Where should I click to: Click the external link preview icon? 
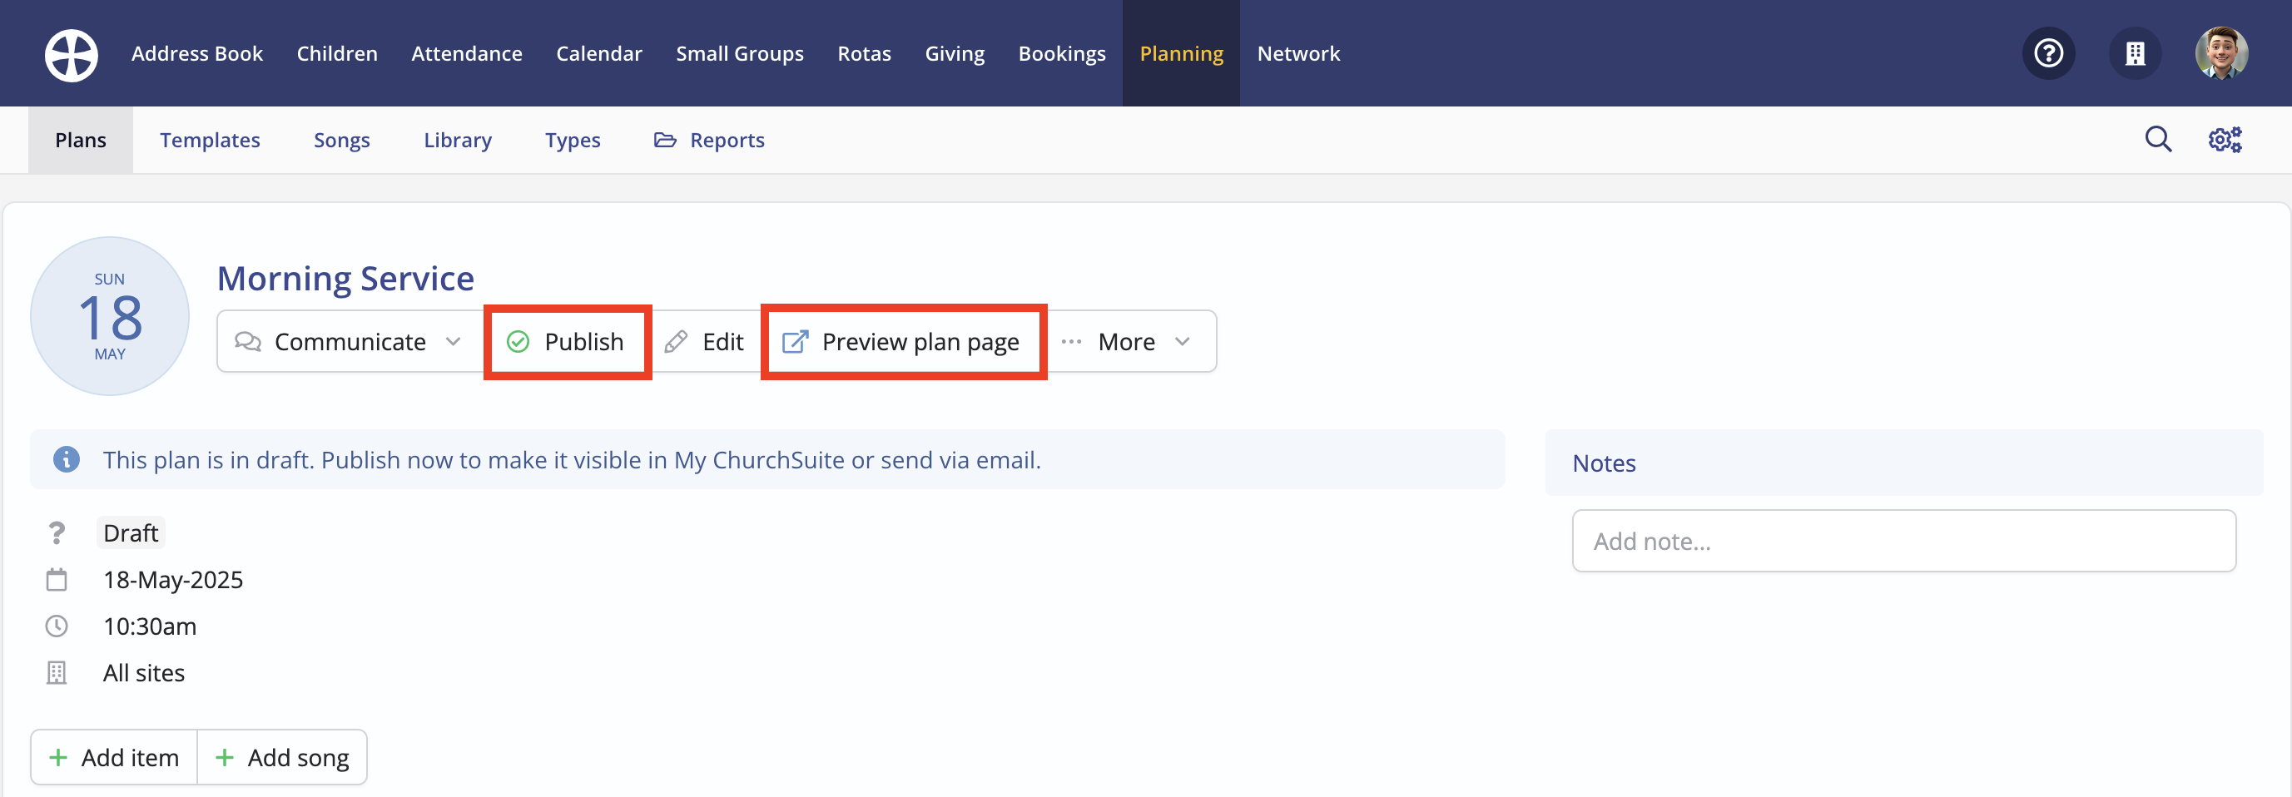(795, 342)
